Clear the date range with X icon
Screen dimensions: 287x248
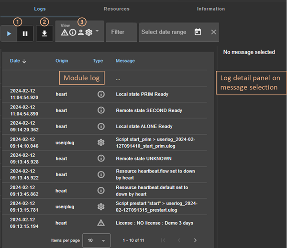click(213, 32)
